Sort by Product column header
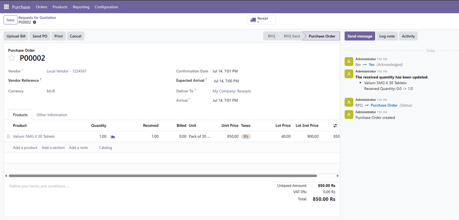The image size is (459, 220). click(20, 125)
